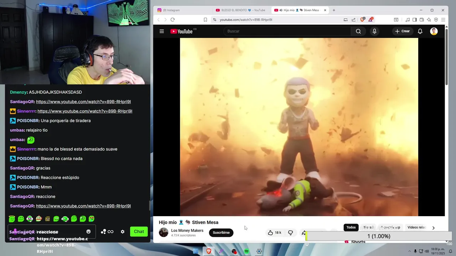Switch to the Instagram tab
Viewport: 456px width, 256px height.
click(183, 10)
